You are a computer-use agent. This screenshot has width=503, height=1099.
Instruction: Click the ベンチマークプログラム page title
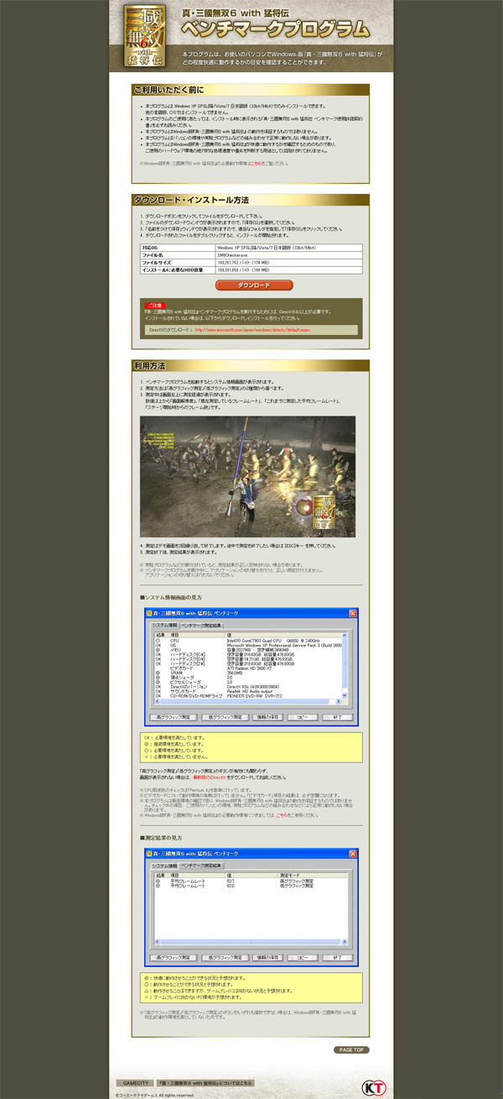coord(275,30)
